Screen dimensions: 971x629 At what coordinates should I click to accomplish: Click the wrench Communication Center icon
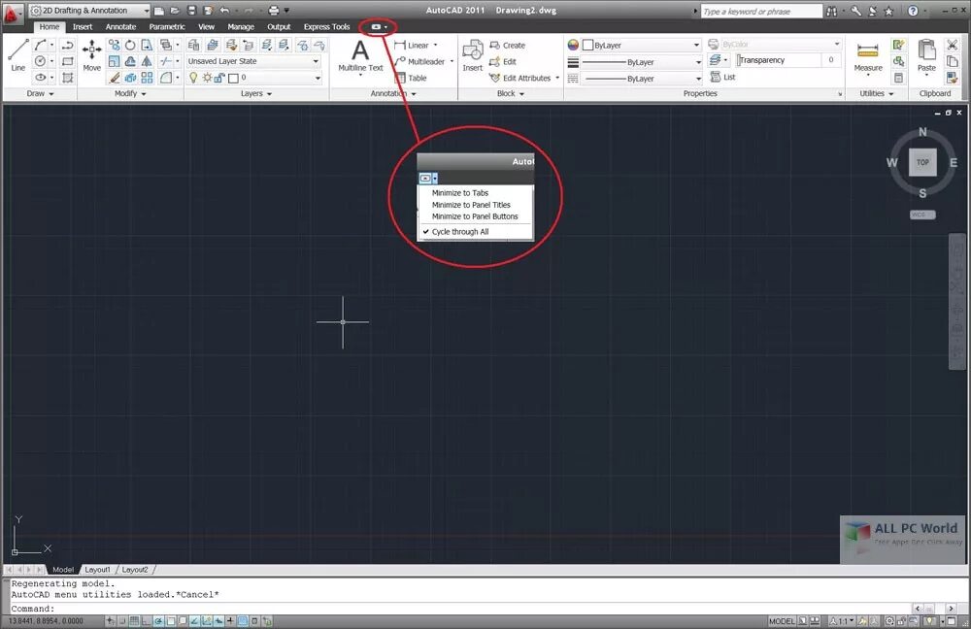pyautogui.click(x=855, y=11)
